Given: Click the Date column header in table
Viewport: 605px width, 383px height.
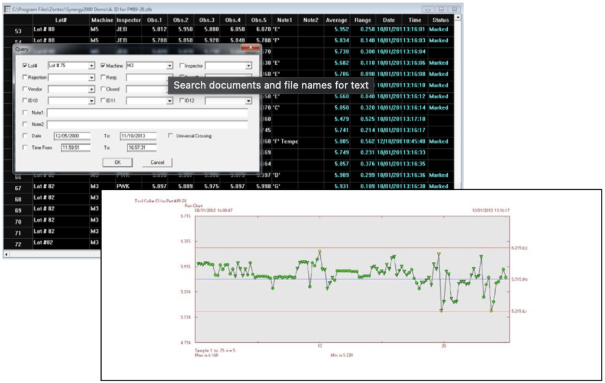Looking at the screenshot, I should tap(389, 20).
